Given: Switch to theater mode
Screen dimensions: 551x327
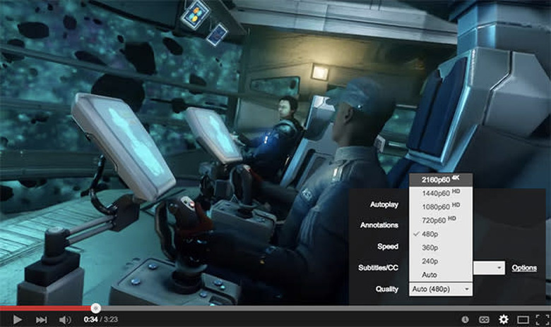Looking at the screenshot, I should (523, 319).
